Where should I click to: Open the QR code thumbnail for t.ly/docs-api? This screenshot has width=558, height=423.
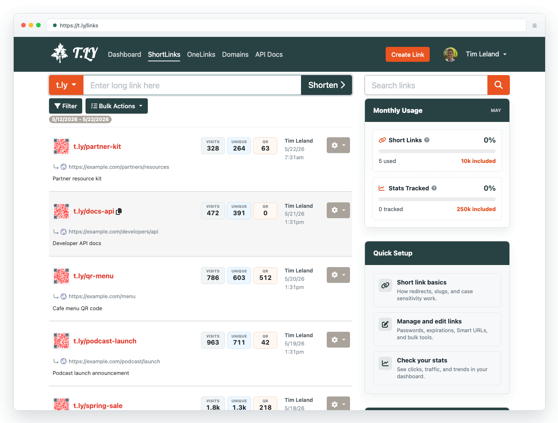(x=61, y=211)
